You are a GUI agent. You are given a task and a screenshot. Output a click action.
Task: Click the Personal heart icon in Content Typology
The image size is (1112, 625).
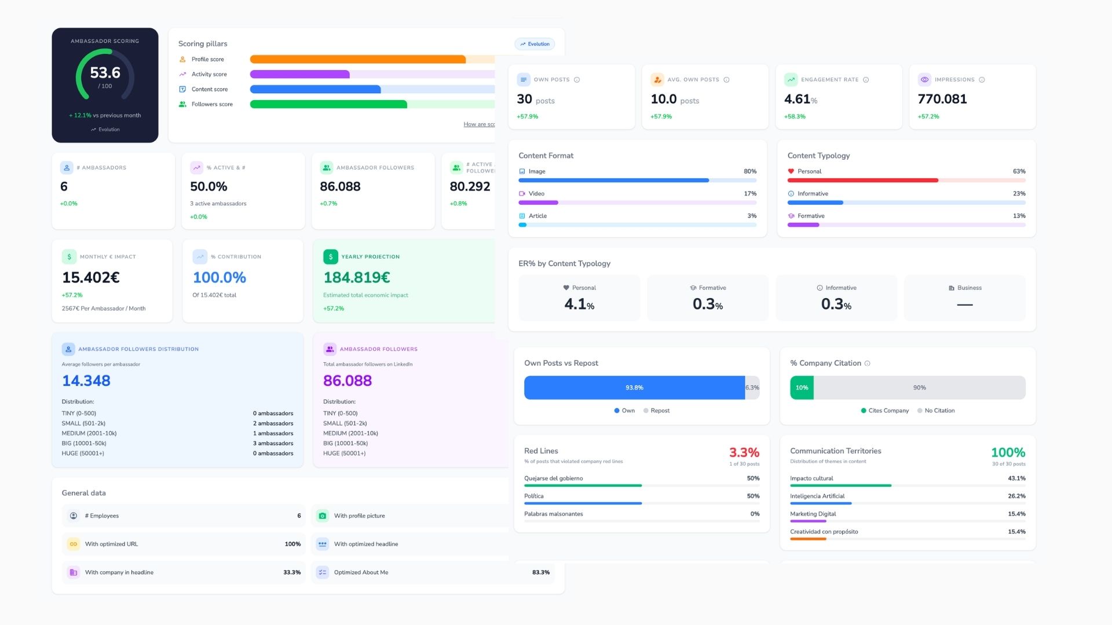point(791,171)
